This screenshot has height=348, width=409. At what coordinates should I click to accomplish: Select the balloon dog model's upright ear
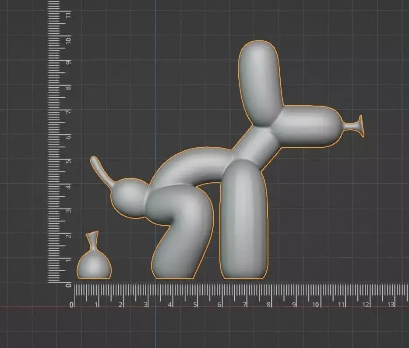click(260, 84)
